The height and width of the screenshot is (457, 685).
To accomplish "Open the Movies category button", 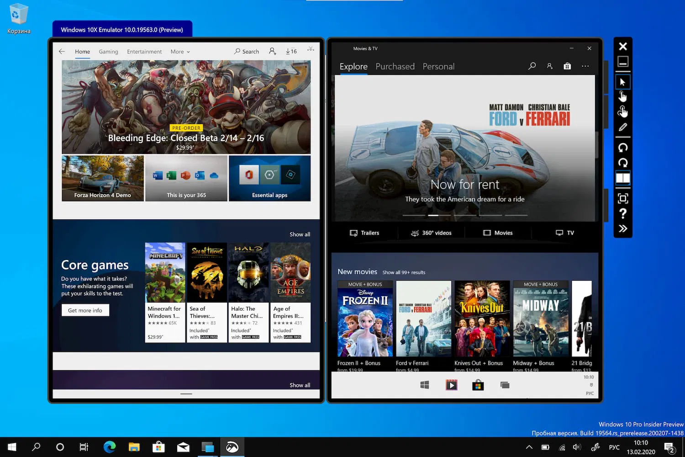I will tap(498, 233).
